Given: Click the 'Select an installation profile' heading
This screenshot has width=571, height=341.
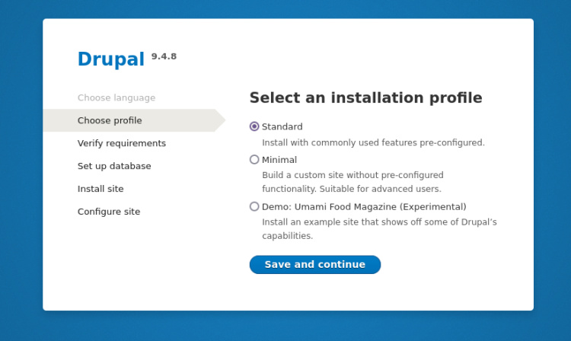Looking at the screenshot, I should [365, 97].
